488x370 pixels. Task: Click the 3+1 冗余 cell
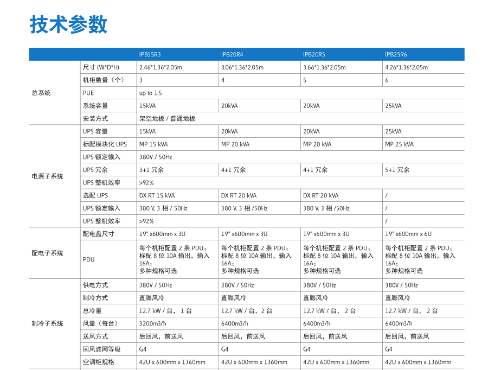click(x=151, y=170)
